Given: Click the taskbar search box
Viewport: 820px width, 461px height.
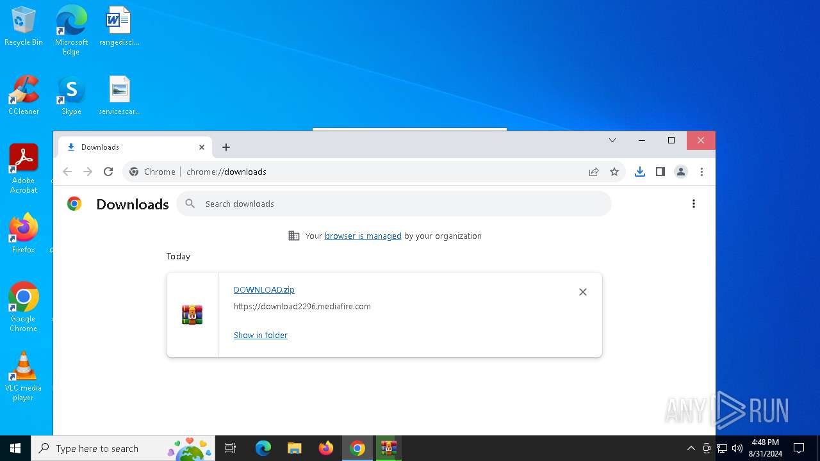Looking at the screenshot, I should pyautogui.click(x=124, y=448).
